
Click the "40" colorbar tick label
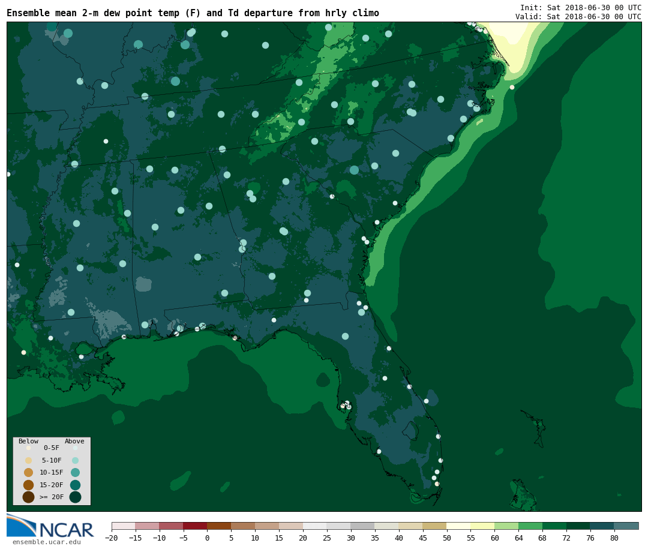pos(399,538)
